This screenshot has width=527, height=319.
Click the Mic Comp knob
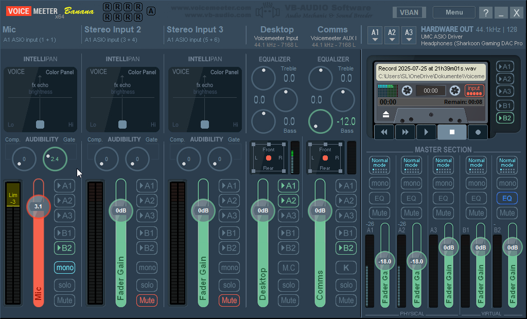(24, 159)
